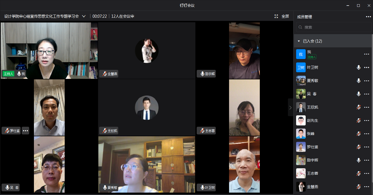
Task: Collapse the 已入会 (12) member group
Action: (x=299, y=41)
